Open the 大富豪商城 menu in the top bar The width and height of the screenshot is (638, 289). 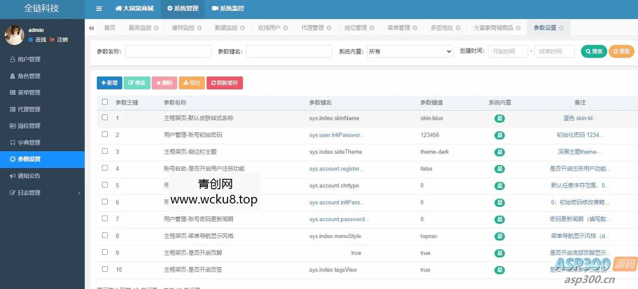135,8
